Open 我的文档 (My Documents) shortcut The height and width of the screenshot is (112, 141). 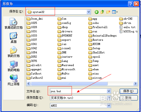coord(14,52)
